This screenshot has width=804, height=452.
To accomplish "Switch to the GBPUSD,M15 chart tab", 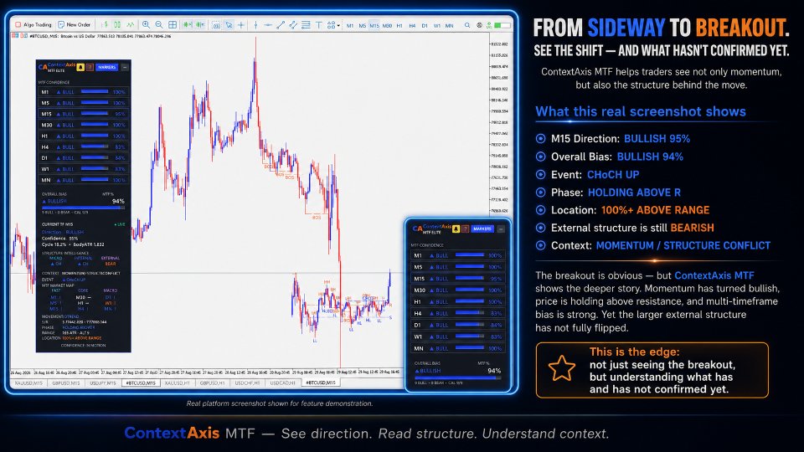I will click(x=66, y=383).
